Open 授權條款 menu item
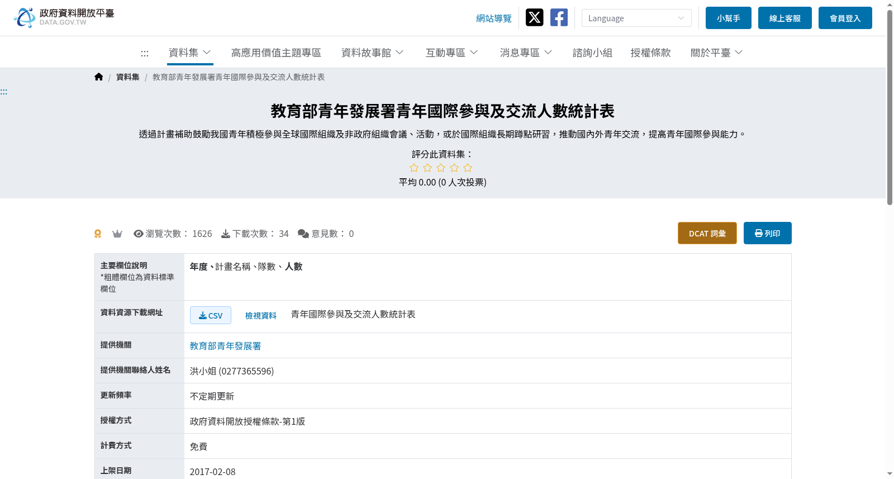 click(650, 53)
